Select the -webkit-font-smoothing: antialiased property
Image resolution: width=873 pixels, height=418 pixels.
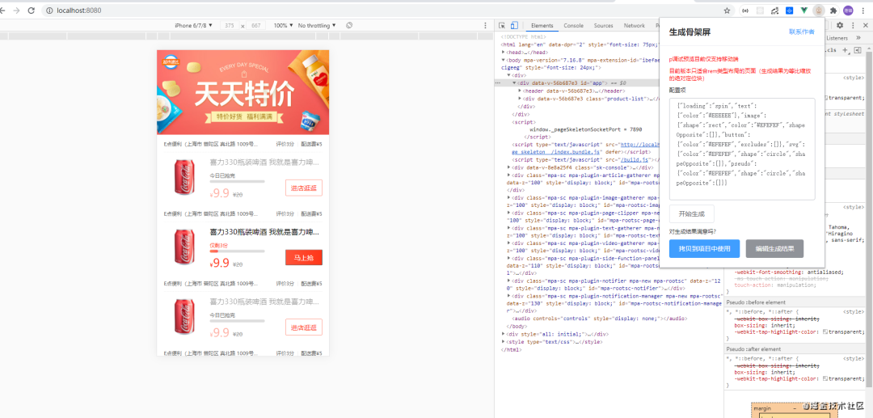pos(789,272)
